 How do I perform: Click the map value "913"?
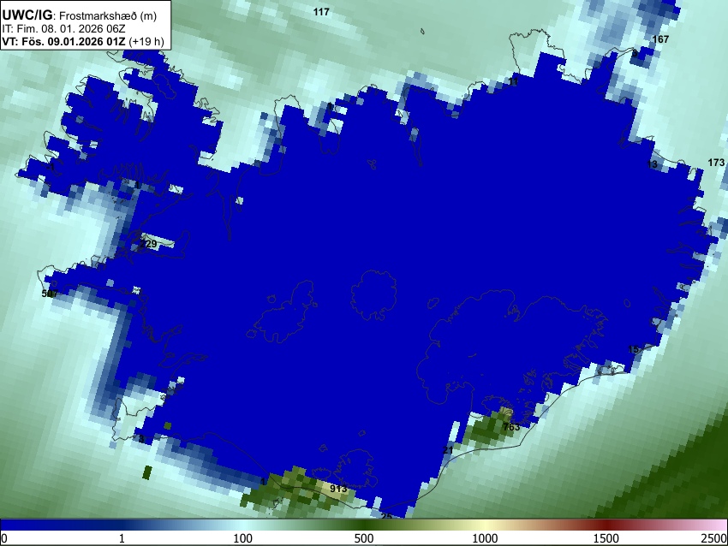[x=338, y=489]
